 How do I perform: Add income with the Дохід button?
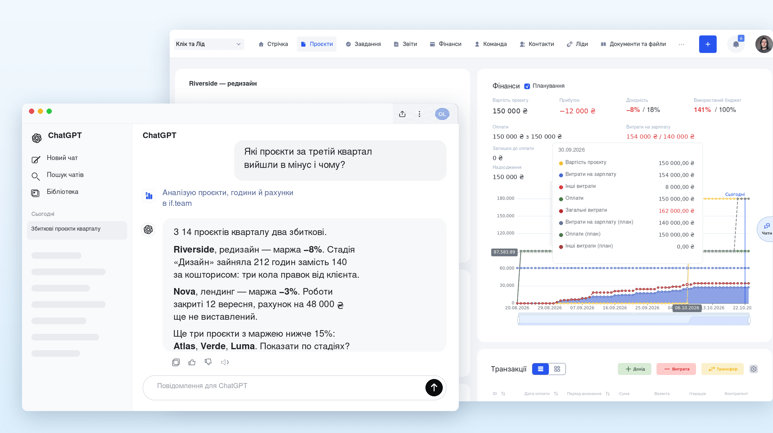tap(635, 369)
